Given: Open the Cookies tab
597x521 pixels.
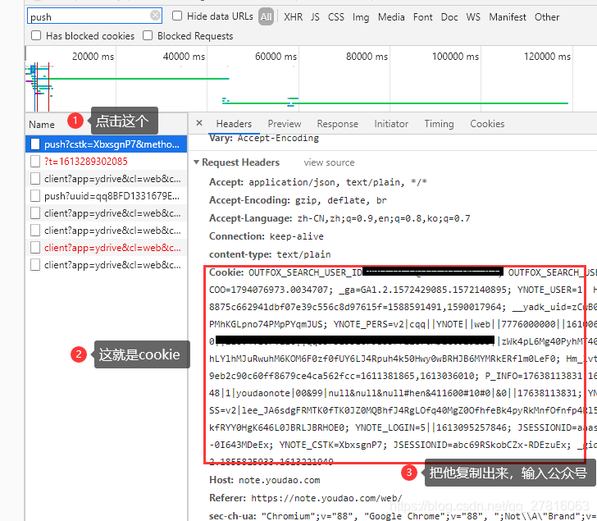Looking at the screenshot, I should [487, 124].
